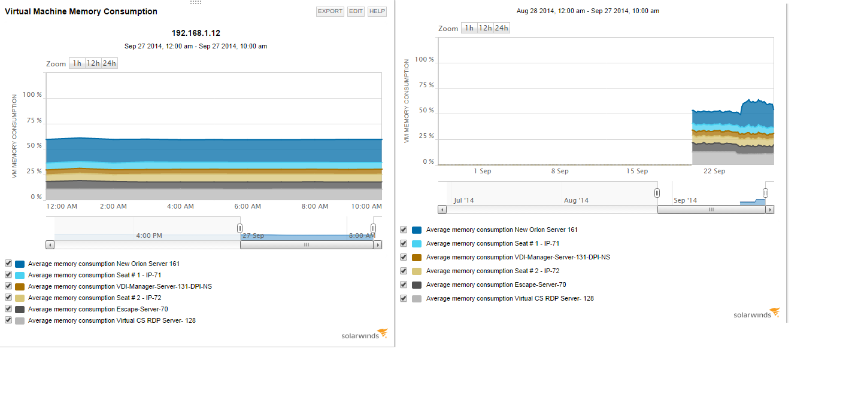The image size is (858, 416).
Task: Open the EDIT option for this chart
Action: pyautogui.click(x=356, y=11)
